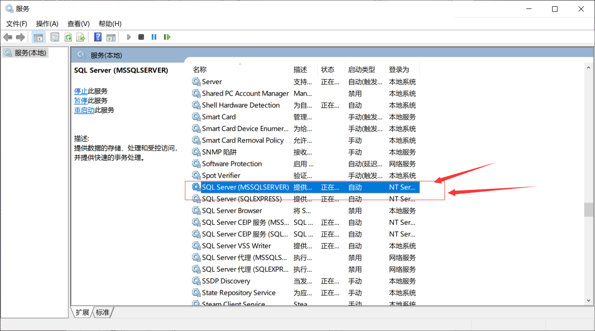Sort by the 启动类型 column header

coord(365,70)
